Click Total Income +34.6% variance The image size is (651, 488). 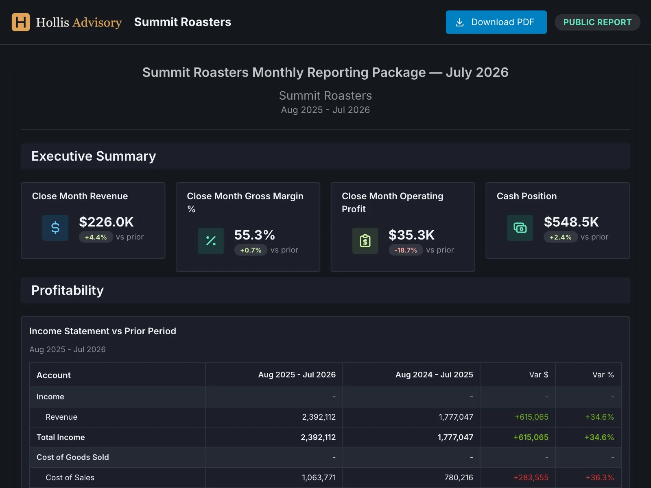[599, 437]
